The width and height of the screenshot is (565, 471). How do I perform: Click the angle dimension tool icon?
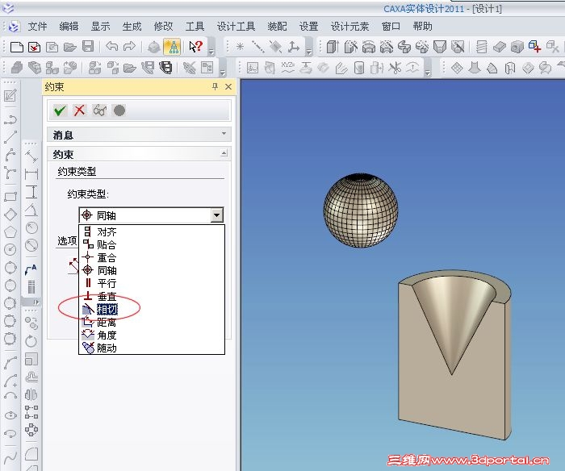31,210
